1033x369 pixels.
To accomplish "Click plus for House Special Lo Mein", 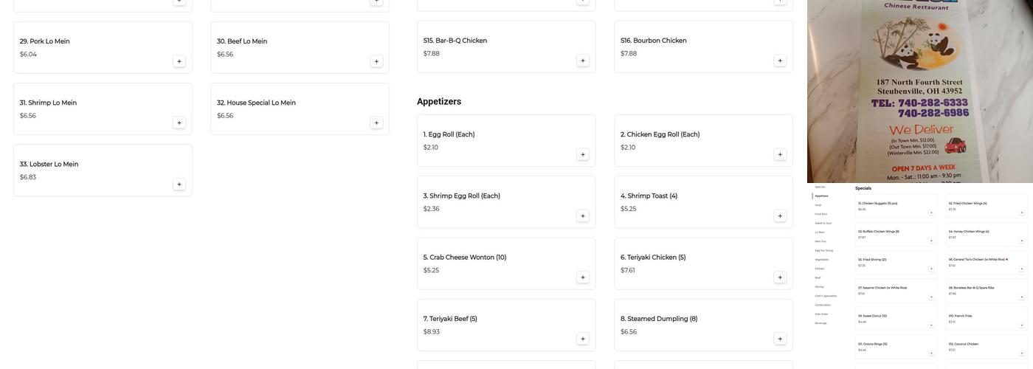I will tap(376, 123).
